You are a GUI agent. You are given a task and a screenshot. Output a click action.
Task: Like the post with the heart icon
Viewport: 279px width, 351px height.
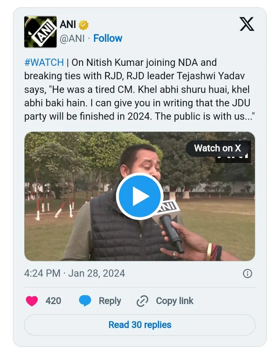pyautogui.click(x=32, y=301)
